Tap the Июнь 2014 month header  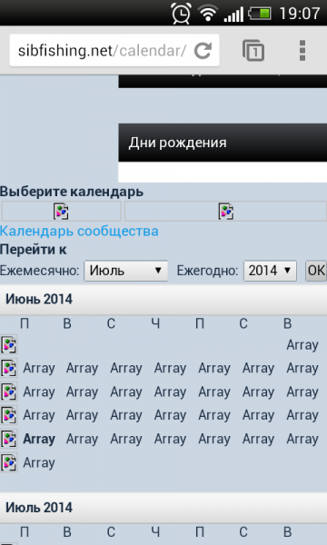[x=163, y=299]
